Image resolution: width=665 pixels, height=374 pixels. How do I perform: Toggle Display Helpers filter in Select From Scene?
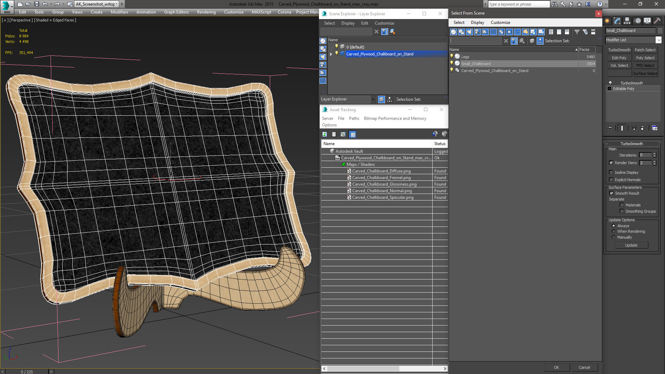[x=485, y=32]
